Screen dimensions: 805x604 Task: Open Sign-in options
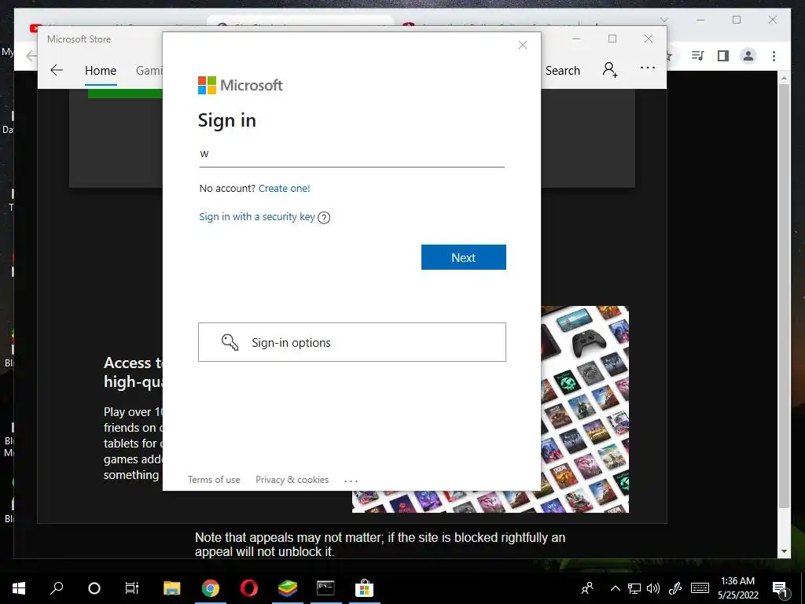[351, 342]
